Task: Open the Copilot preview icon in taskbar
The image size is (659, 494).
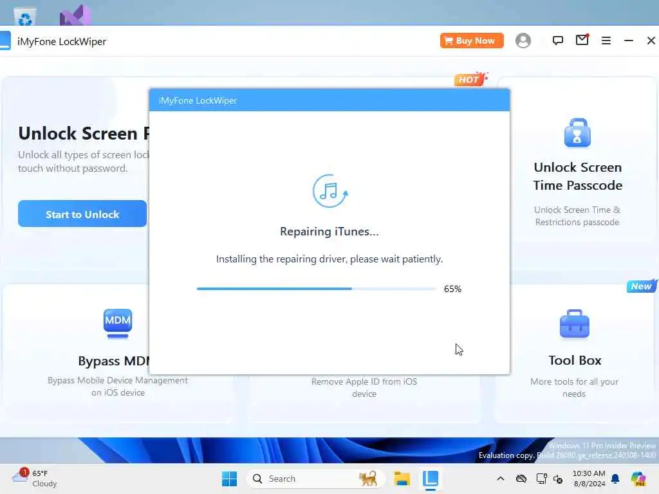Action: click(638, 479)
